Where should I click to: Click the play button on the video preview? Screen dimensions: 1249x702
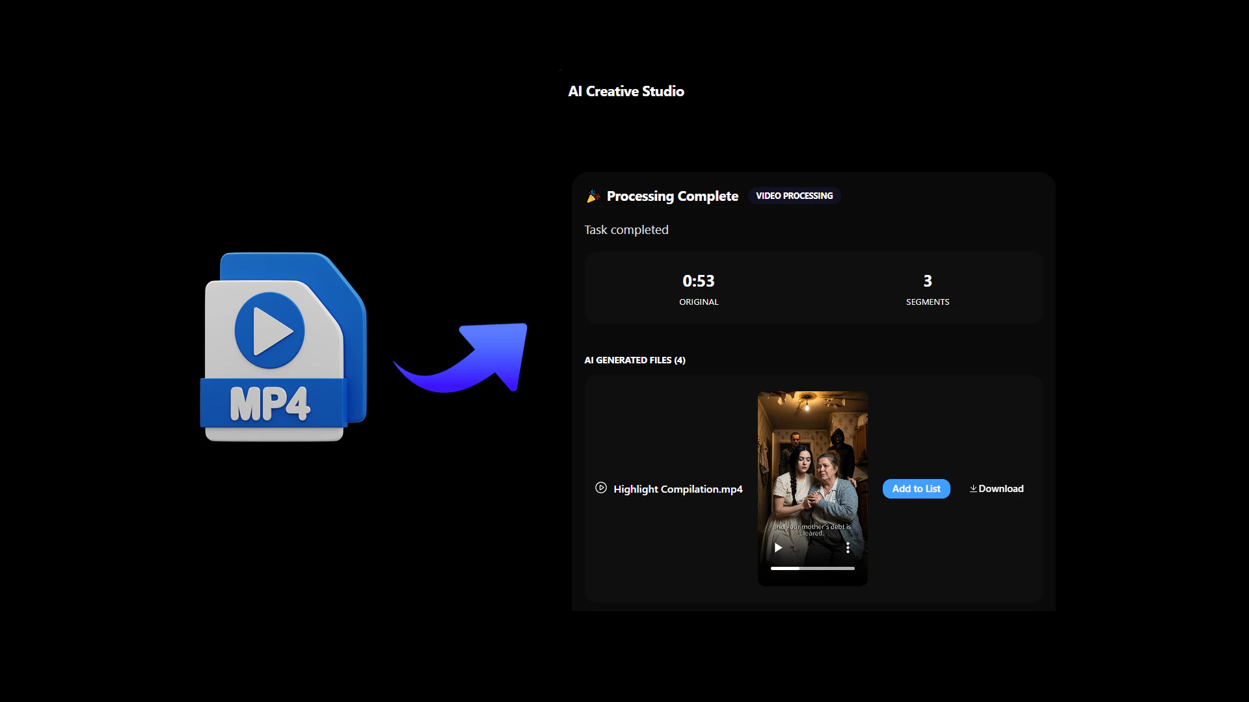(778, 548)
